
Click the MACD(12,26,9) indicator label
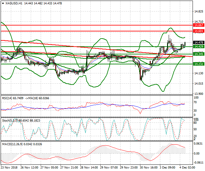pos(12,144)
